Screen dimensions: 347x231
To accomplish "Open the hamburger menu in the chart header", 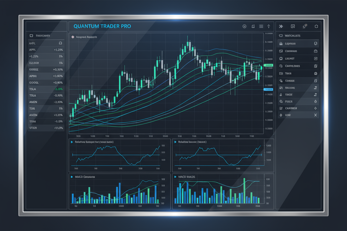I will 261,26.
